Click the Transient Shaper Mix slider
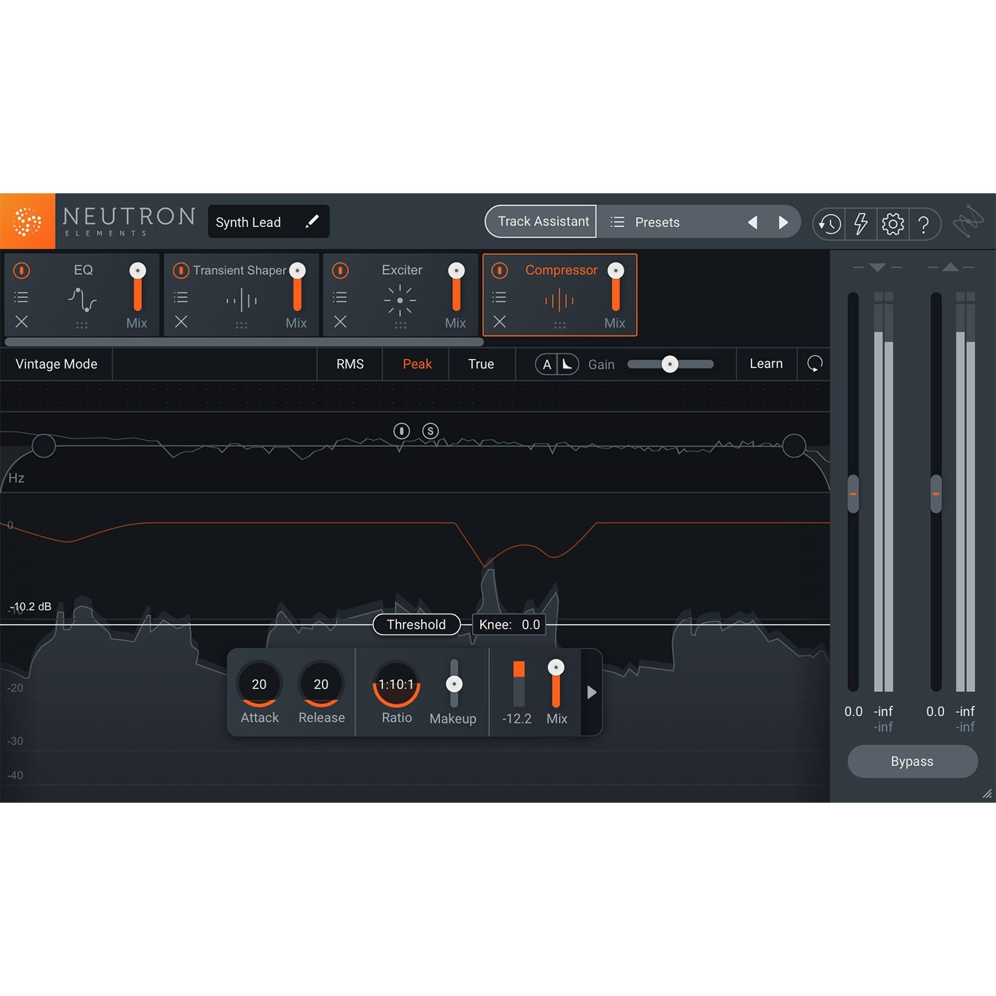 coord(297,287)
